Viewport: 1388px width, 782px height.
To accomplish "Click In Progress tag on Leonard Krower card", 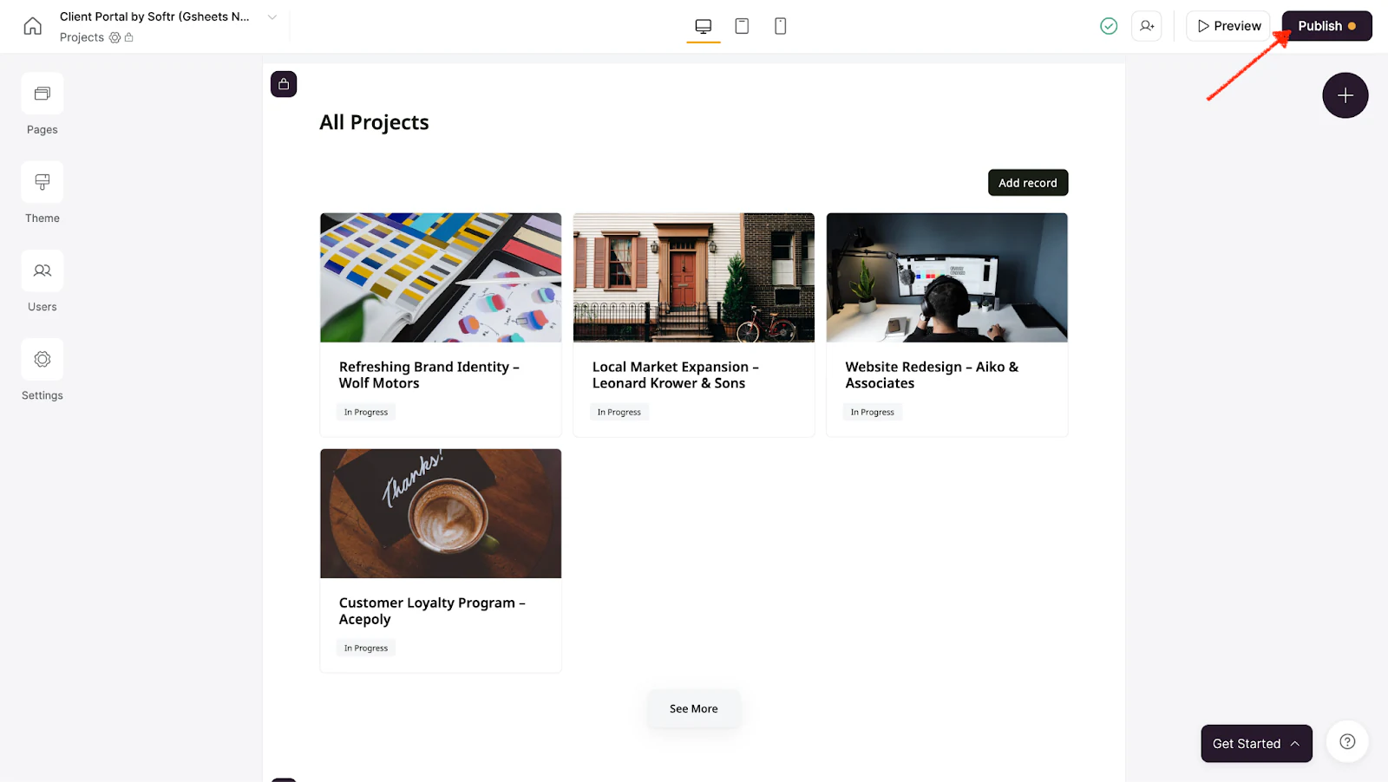I will pyautogui.click(x=619, y=412).
